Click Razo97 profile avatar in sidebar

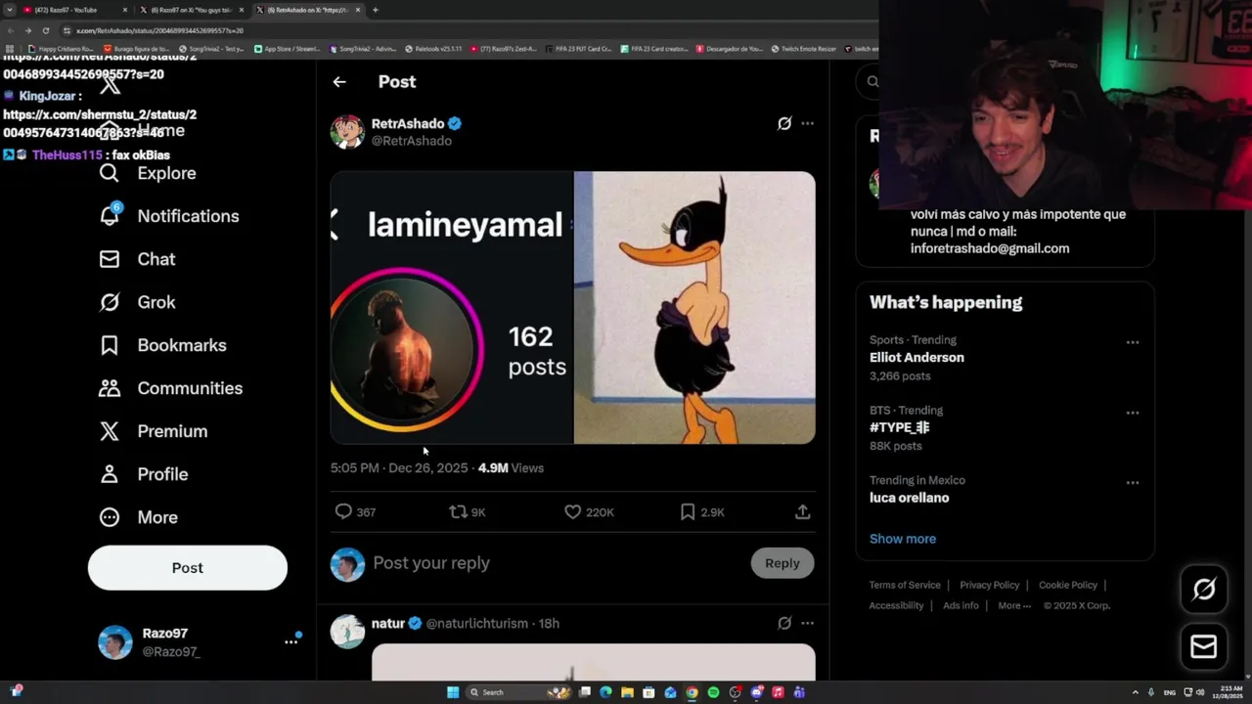click(115, 642)
